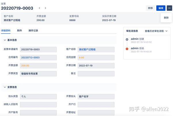173x116 pixels.
Task: Select the 详细资料 tab
Action: point(6,31)
